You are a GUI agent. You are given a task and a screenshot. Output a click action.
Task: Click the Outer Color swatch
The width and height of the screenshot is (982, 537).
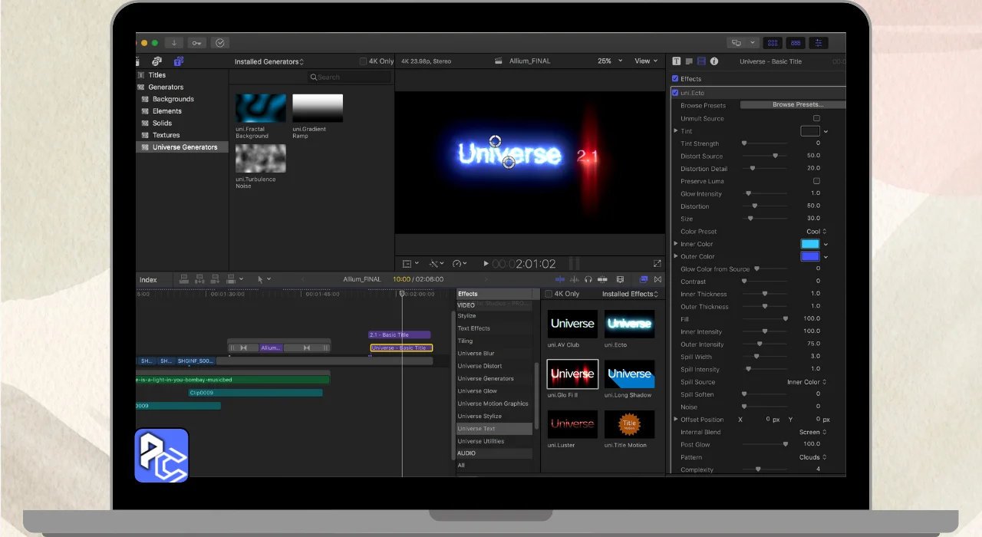coord(809,256)
